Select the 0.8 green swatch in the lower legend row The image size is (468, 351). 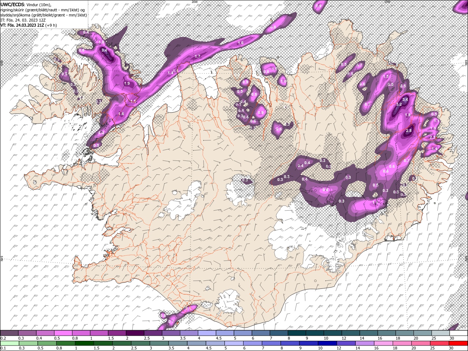[x=65, y=343]
